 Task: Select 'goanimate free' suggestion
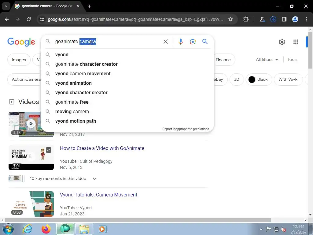tap(127, 102)
